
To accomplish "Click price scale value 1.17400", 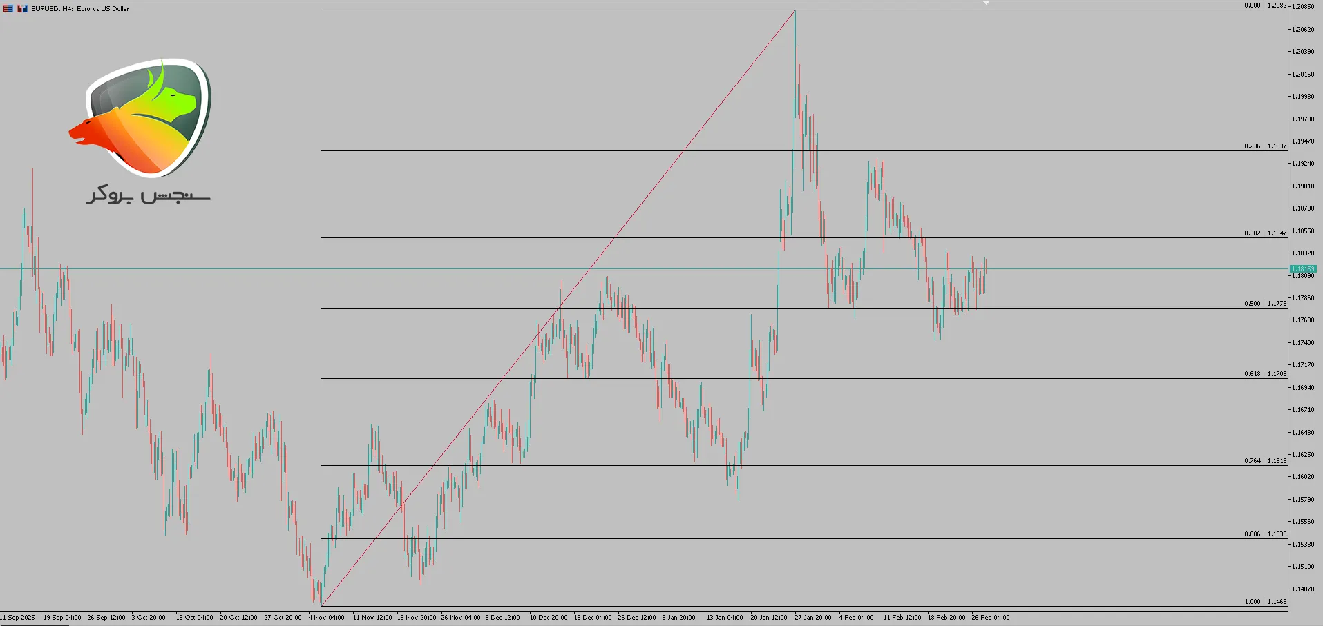I will click(1303, 343).
